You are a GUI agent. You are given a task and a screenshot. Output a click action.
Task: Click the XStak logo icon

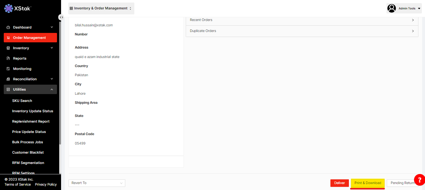click(x=8, y=8)
